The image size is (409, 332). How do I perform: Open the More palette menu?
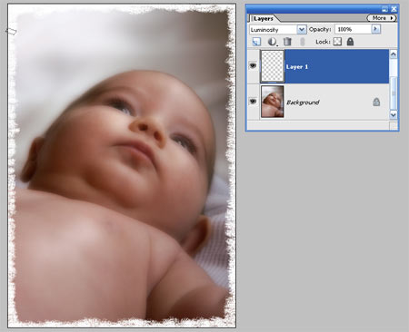(x=382, y=18)
